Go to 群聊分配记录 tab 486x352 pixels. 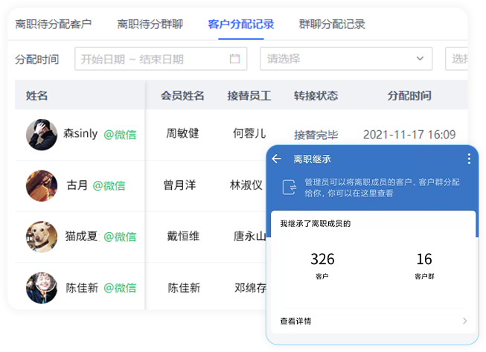click(332, 24)
